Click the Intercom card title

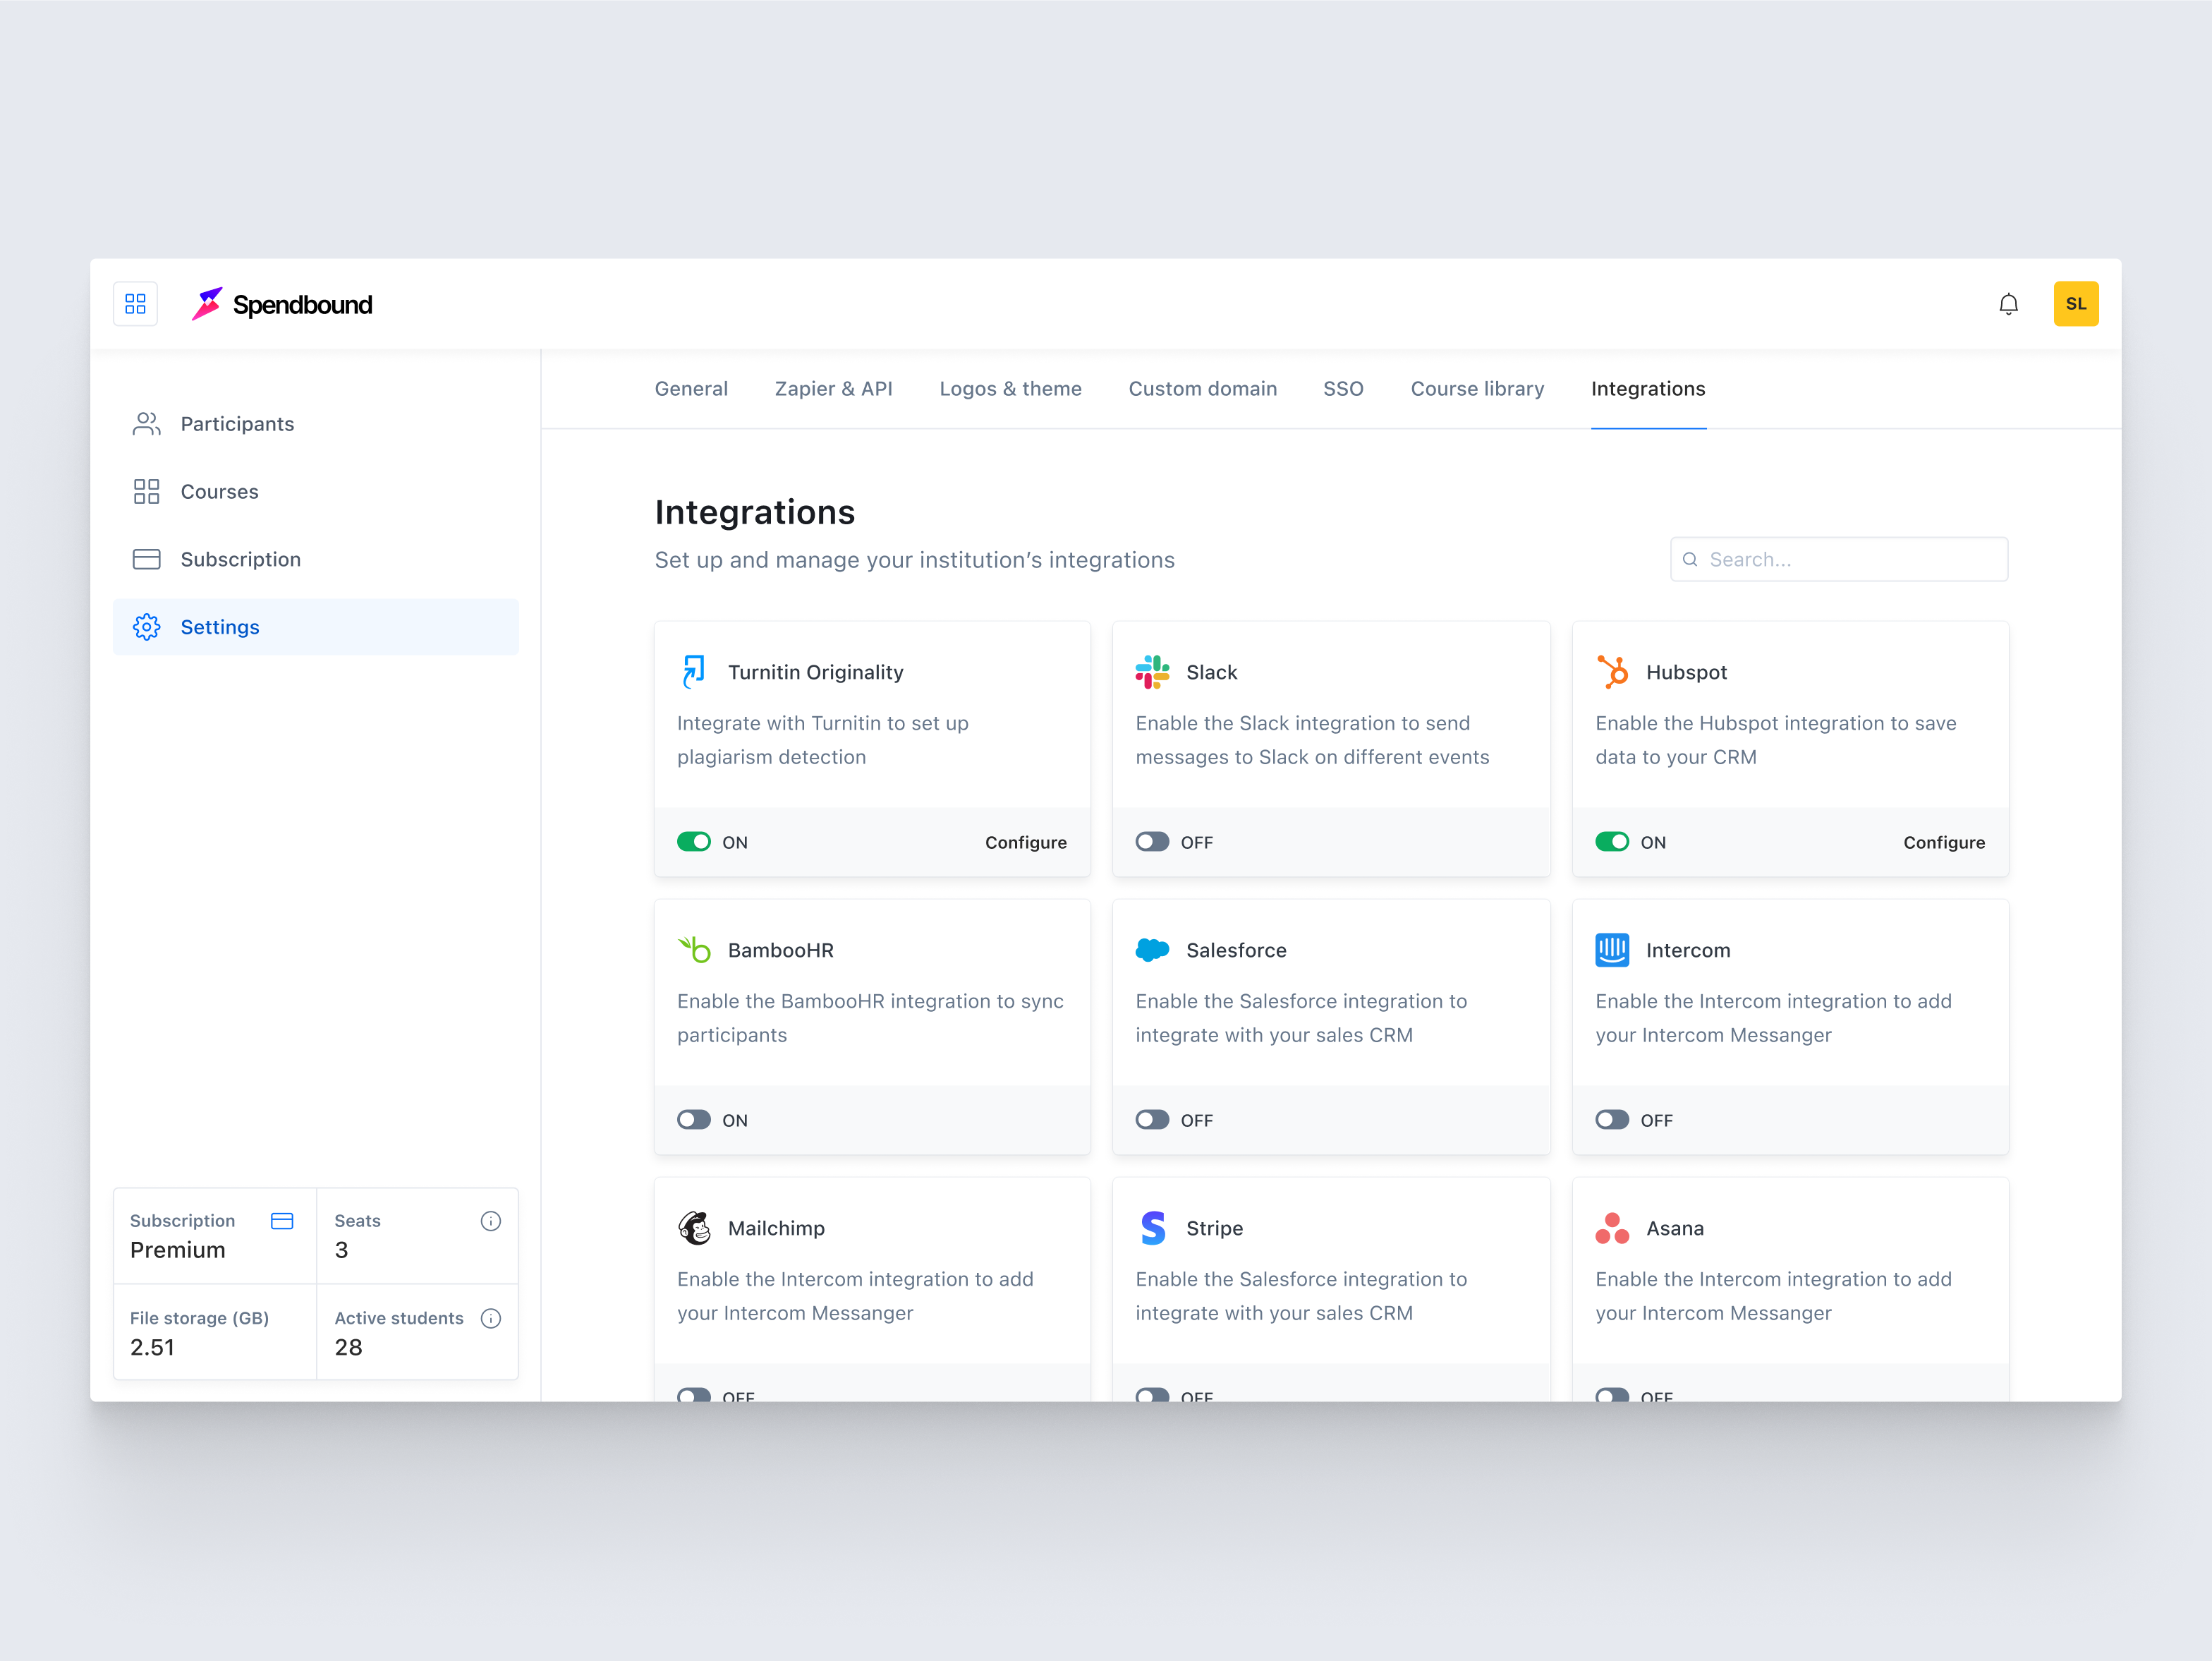(x=1687, y=950)
